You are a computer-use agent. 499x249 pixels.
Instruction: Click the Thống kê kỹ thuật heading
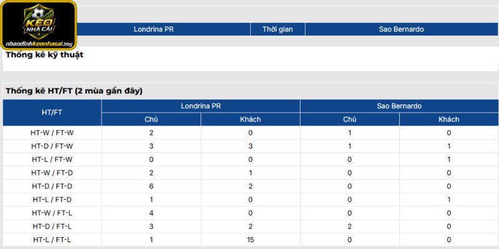(44, 55)
